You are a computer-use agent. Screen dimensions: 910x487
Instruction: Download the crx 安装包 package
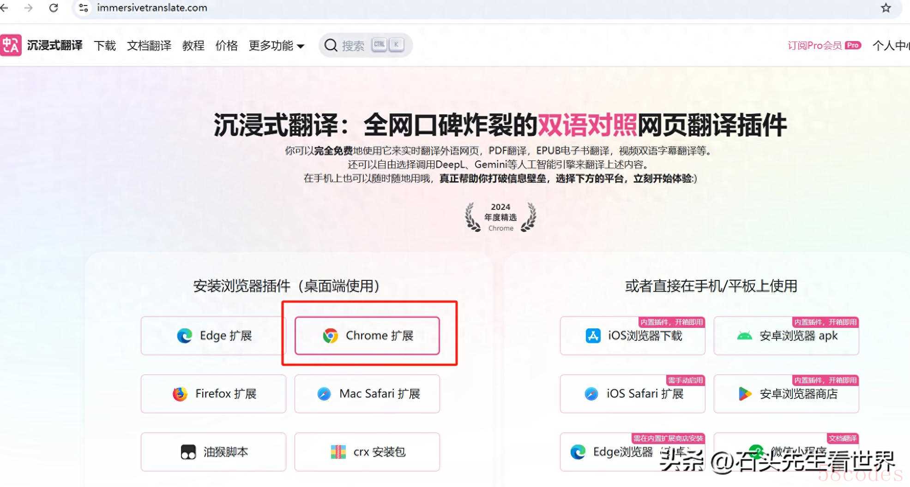[x=367, y=452]
